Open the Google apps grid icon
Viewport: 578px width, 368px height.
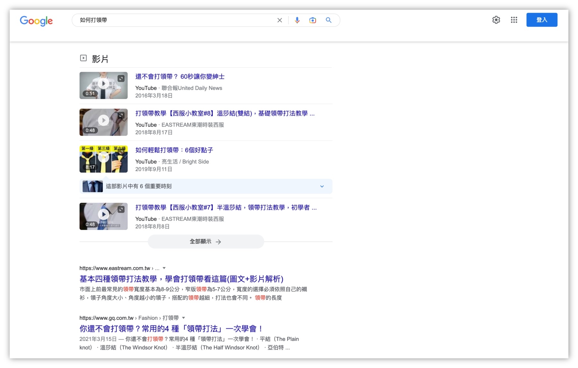coord(514,20)
